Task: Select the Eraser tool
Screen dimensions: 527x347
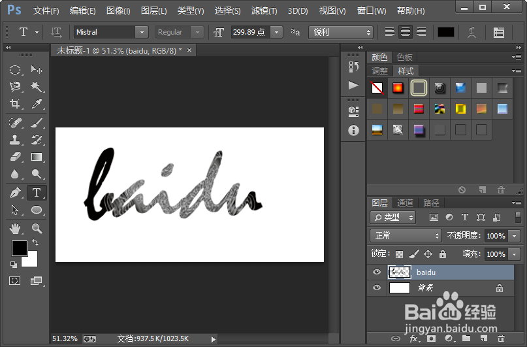Action: click(15, 157)
